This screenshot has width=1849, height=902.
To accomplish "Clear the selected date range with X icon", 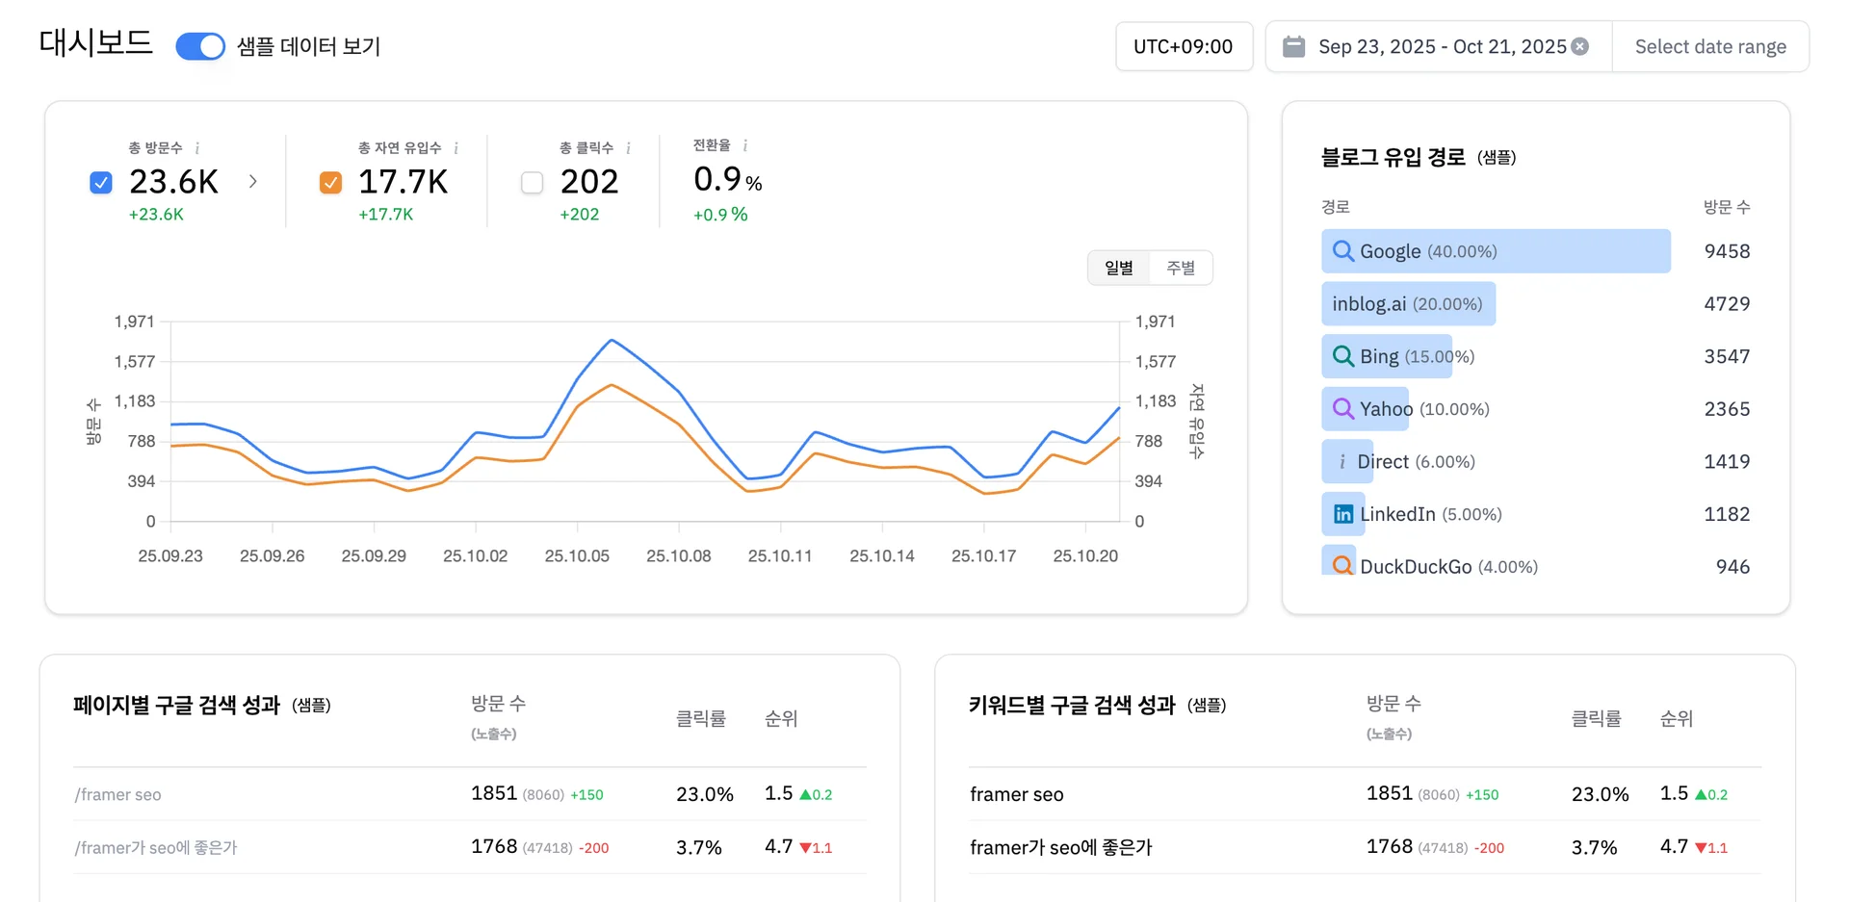I will pos(1580,46).
